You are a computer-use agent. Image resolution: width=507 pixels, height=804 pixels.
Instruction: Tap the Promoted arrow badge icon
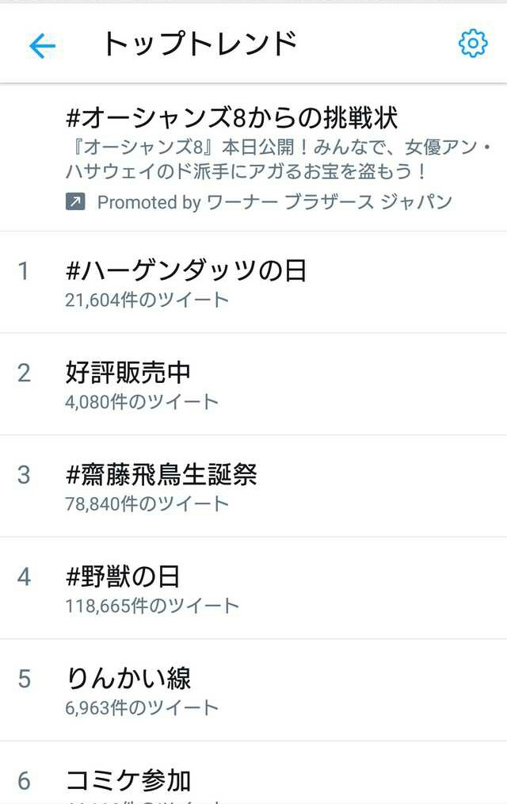[x=75, y=202]
